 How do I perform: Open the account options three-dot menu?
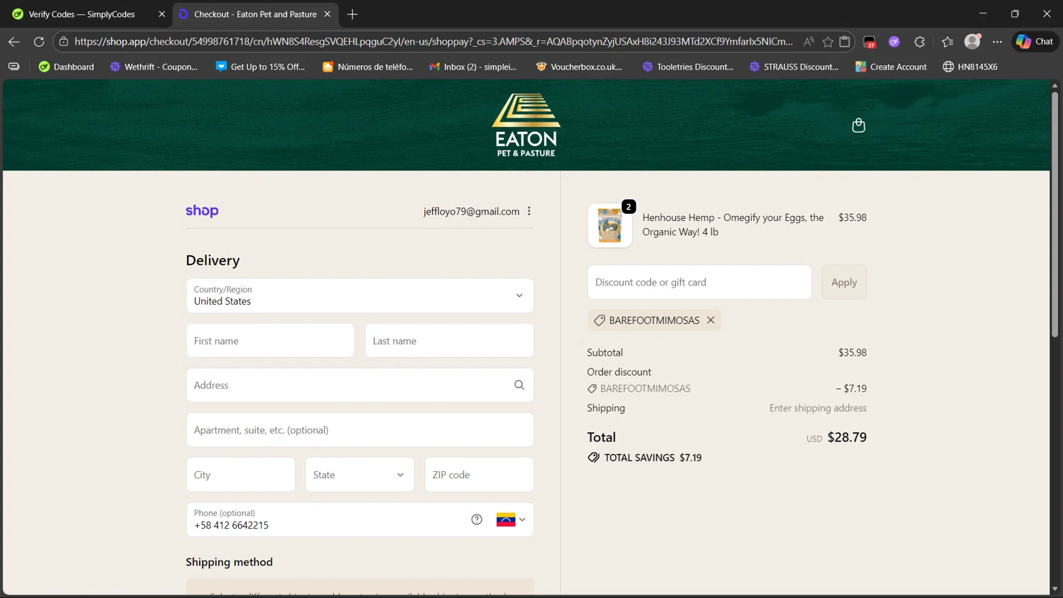click(x=529, y=211)
